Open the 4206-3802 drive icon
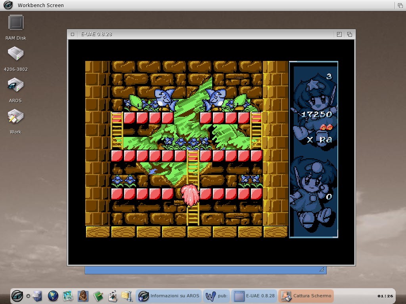 click(x=16, y=53)
